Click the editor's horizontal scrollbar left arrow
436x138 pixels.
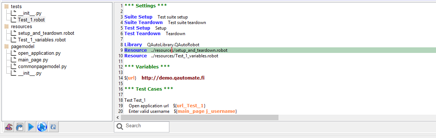[117, 118]
